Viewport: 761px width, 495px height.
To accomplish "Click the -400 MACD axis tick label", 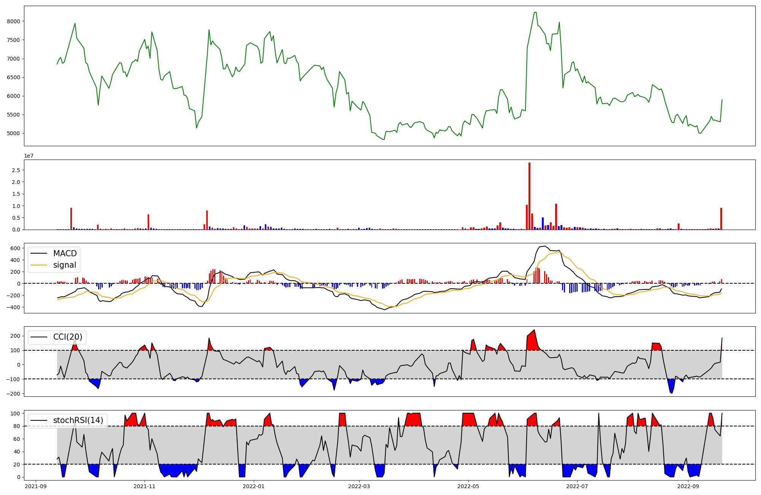I will (13, 307).
